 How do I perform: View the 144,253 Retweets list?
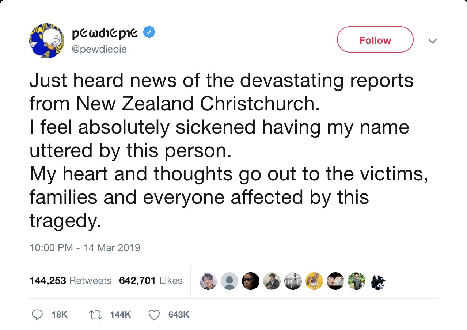click(x=71, y=281)
